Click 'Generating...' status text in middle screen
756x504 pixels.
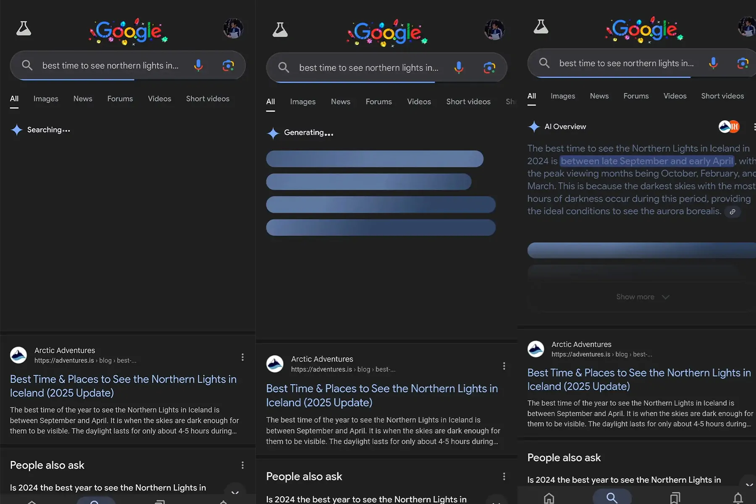click(308, 133)
